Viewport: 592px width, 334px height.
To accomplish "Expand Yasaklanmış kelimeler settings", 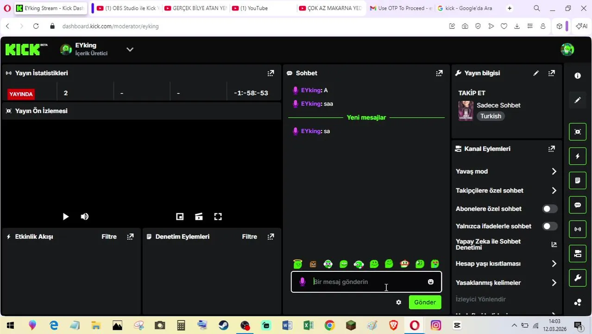I will (554, 283).
